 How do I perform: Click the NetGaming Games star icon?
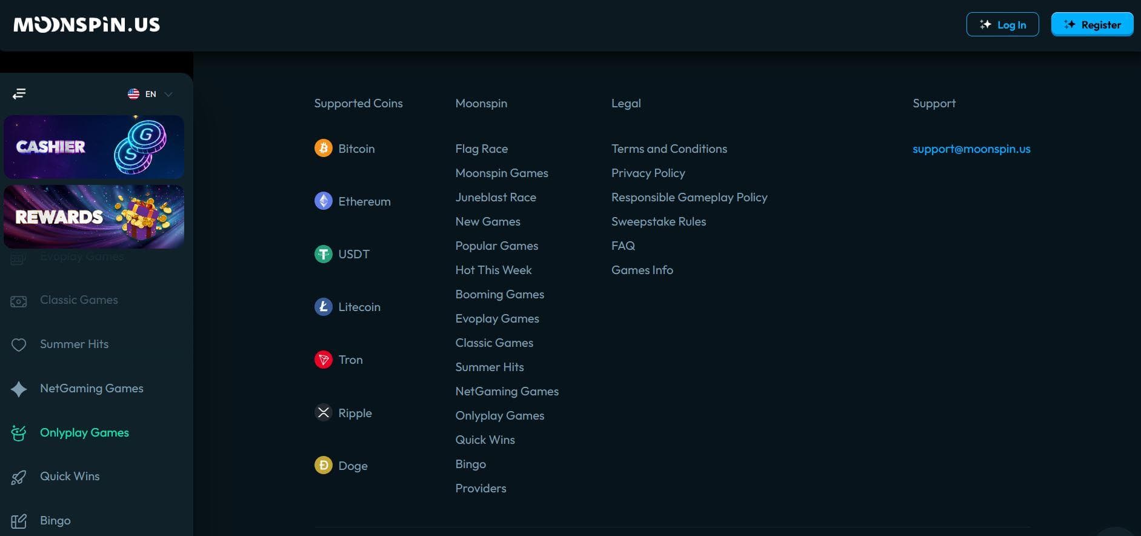19,389
